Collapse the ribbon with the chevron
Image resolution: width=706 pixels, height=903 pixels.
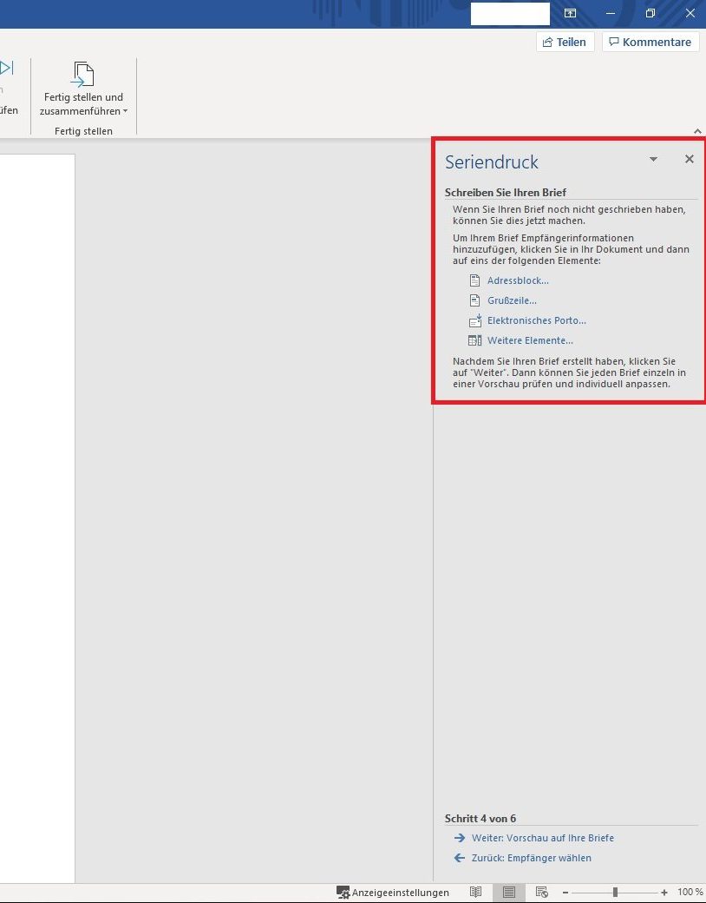(x=697, y=131)
